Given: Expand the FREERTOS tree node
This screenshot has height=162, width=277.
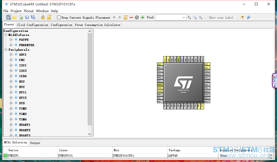Looking at the screenshot, I should click(x=11, y=45).
